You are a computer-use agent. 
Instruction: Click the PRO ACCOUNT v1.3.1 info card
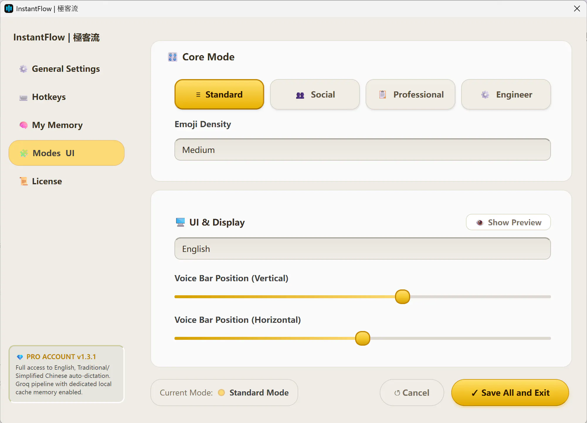tap(67, 374)
